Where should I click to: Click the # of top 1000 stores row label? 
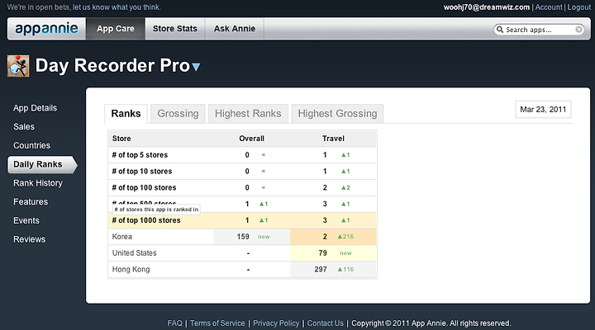[x=146, y=220]
